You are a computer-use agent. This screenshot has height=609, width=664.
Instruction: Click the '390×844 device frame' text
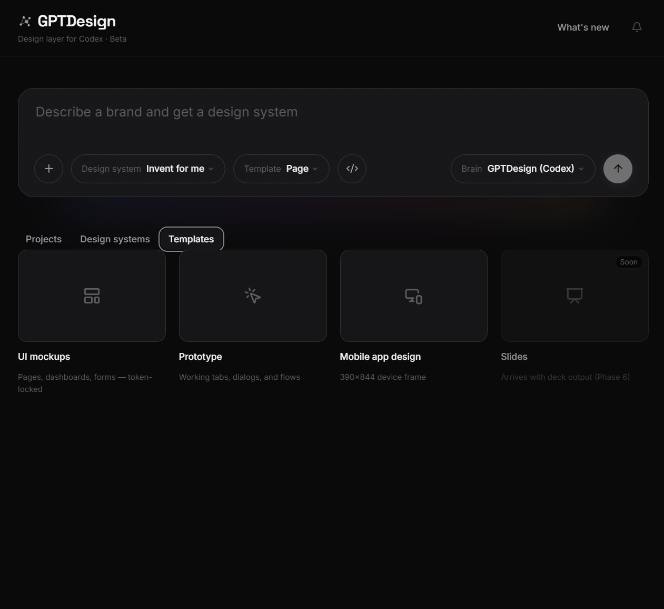(x=383, y=377)
